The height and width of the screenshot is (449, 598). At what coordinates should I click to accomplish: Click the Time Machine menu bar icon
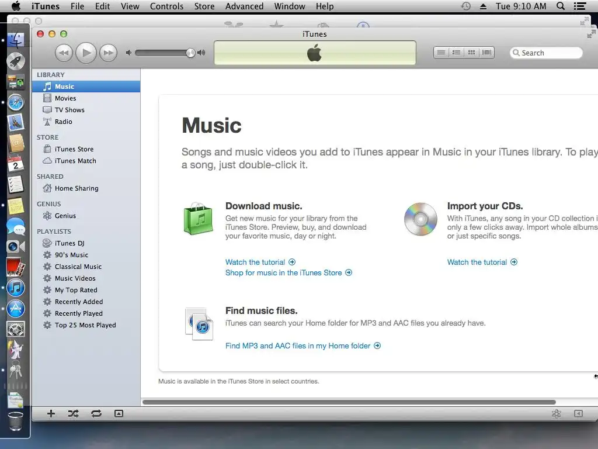(x=465, y=6)
